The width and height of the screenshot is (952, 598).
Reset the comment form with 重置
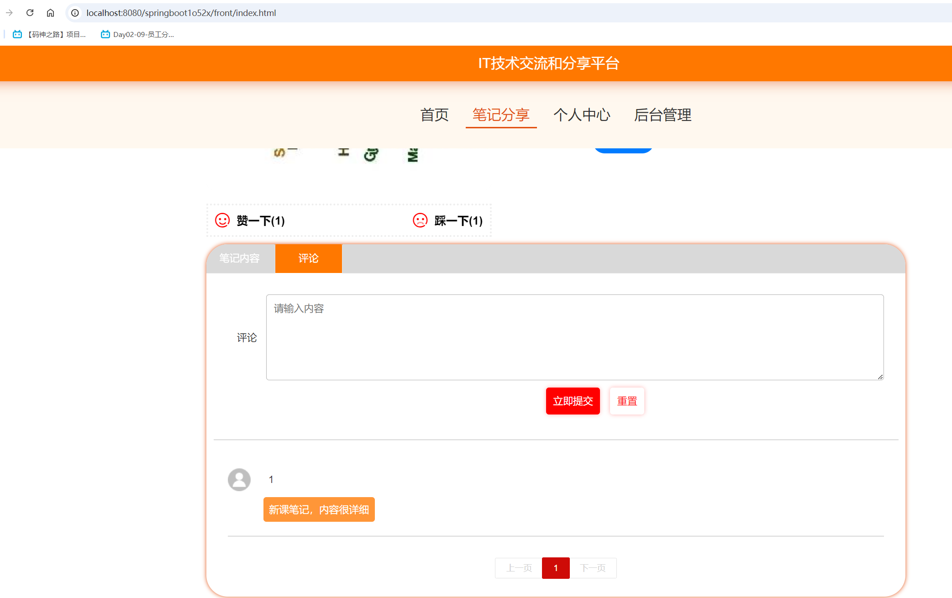coord(626,401)
